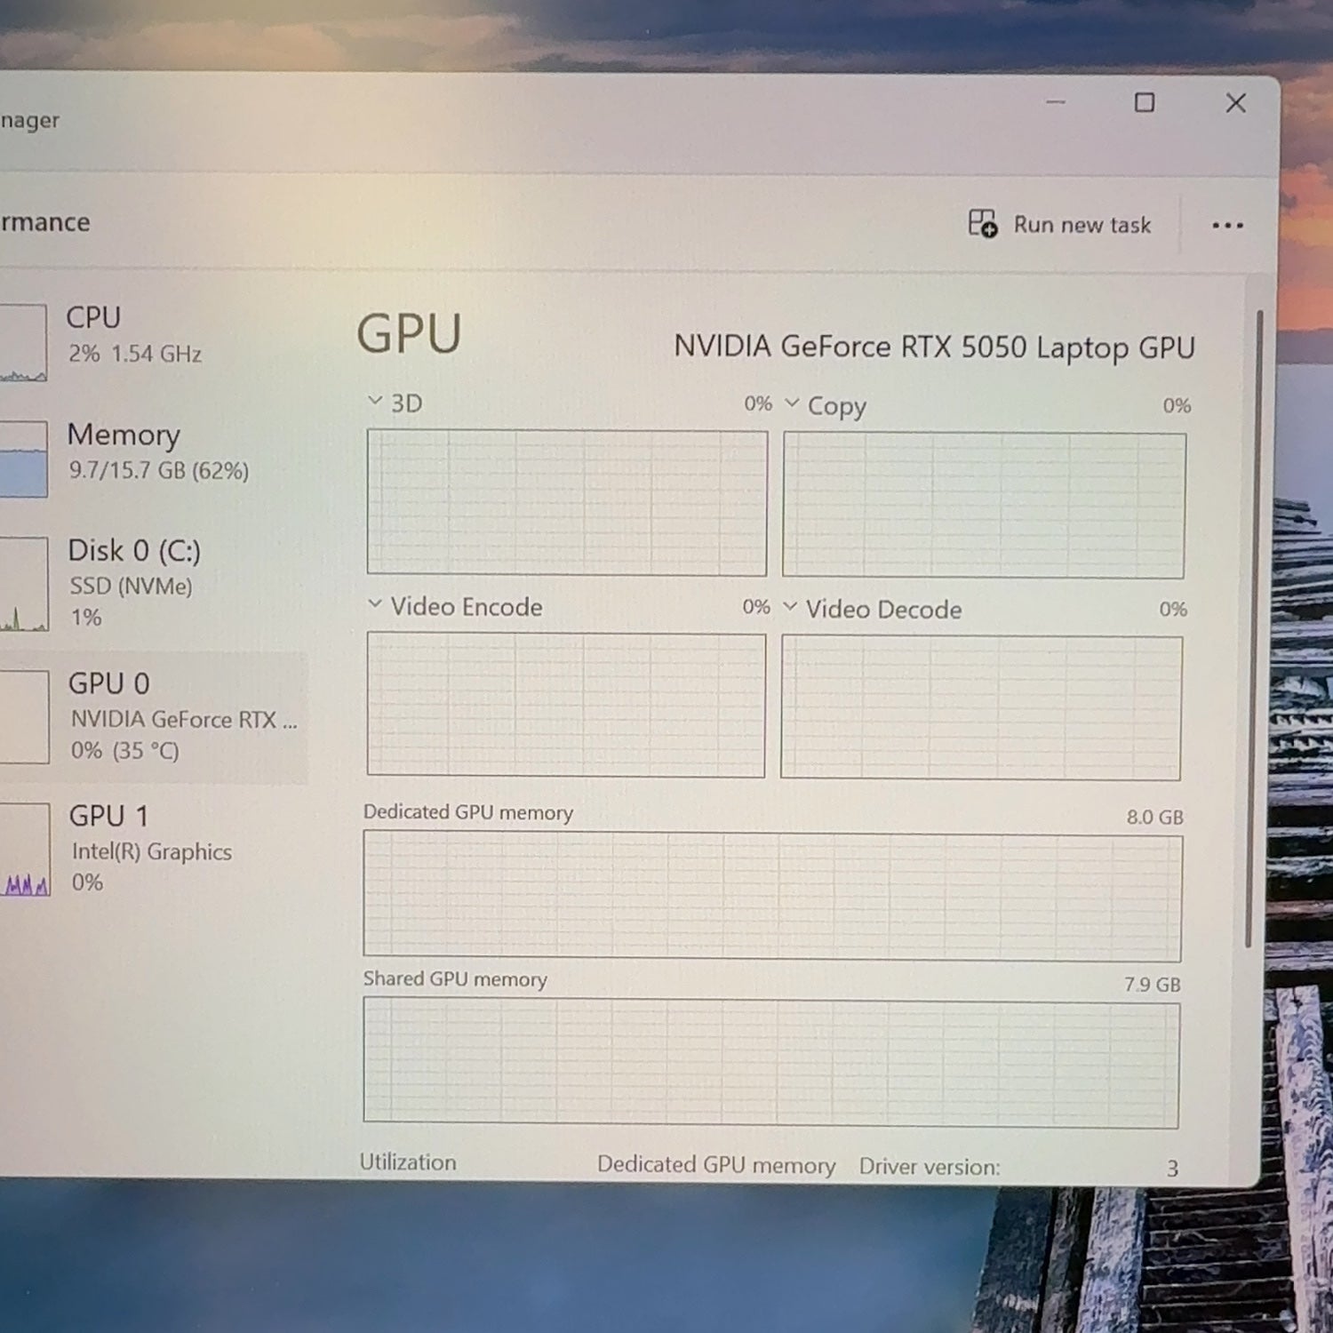Close the Task Manager window

[x=1235, y=103]
